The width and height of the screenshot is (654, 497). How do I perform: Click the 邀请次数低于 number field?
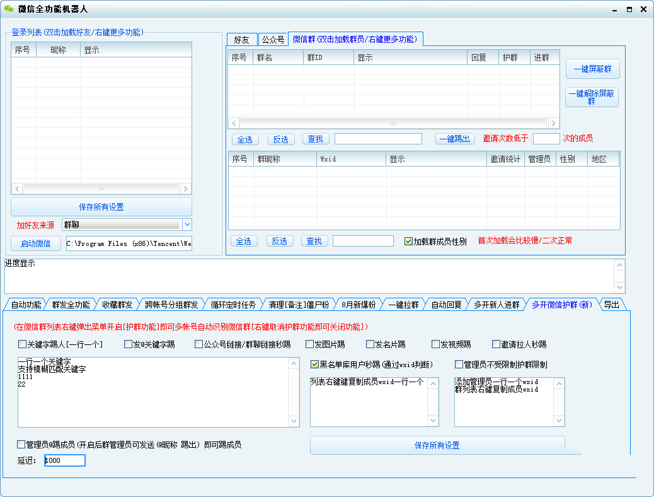[546, 139]
